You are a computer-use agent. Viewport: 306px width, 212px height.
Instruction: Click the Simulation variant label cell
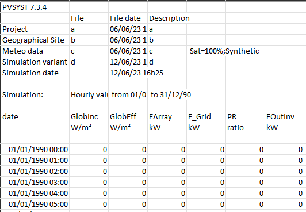(x=35, y=62)
